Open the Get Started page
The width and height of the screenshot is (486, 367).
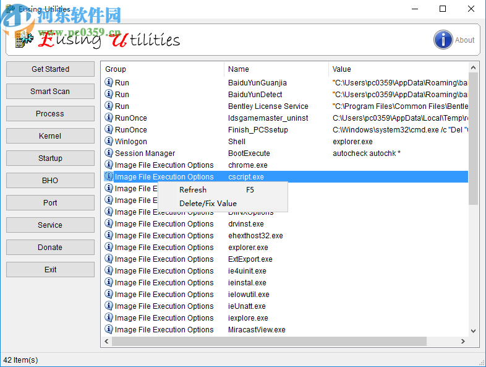coord(50,69)
